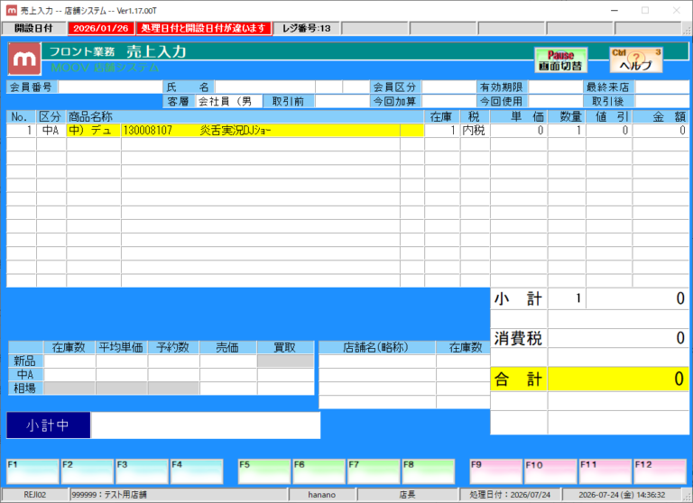Click the 平均単価 column header
This screenshot has width=693, height=503.
click(122, 347)
